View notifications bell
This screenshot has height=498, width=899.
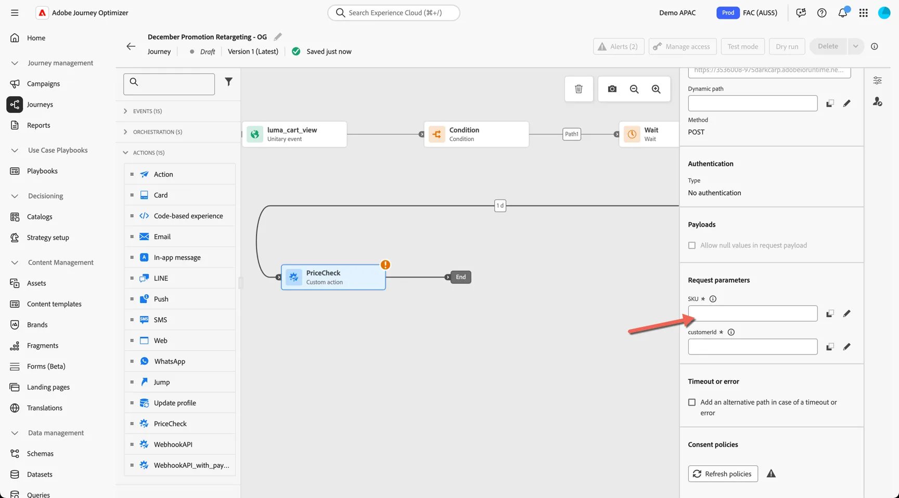843,12
